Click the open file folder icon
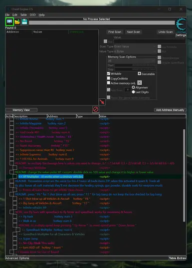This screenshot has width=192, height=268. [17, 21]
